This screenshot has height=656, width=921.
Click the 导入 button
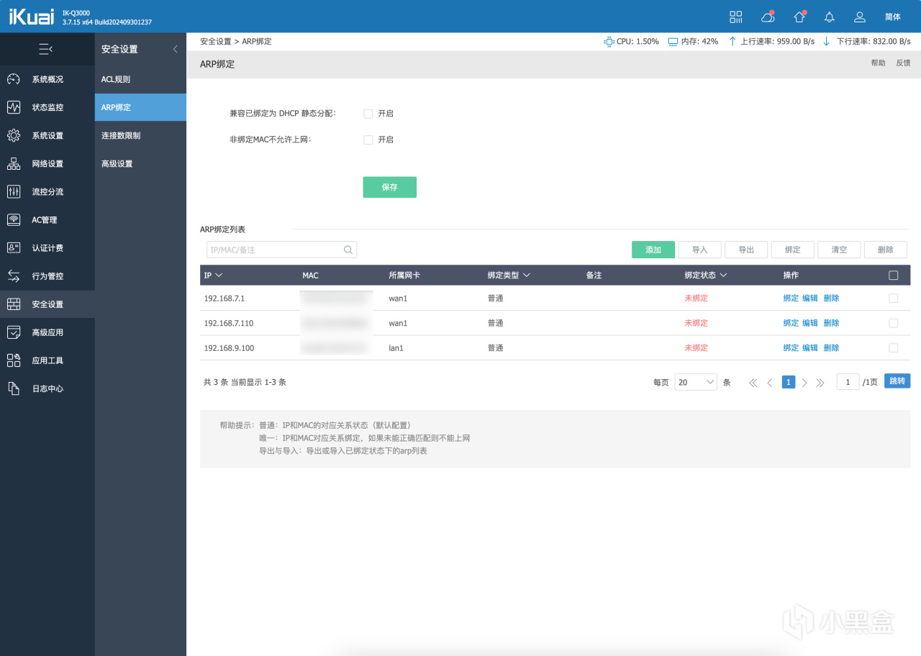tap(700, 250)
